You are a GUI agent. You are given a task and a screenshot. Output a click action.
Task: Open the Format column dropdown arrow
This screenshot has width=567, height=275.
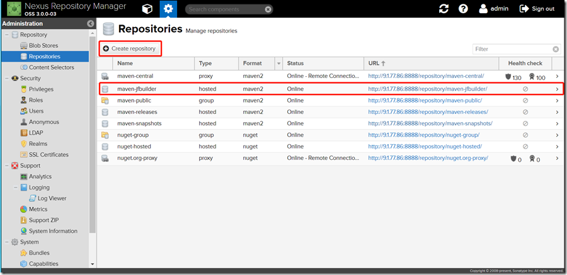(278, 63)
